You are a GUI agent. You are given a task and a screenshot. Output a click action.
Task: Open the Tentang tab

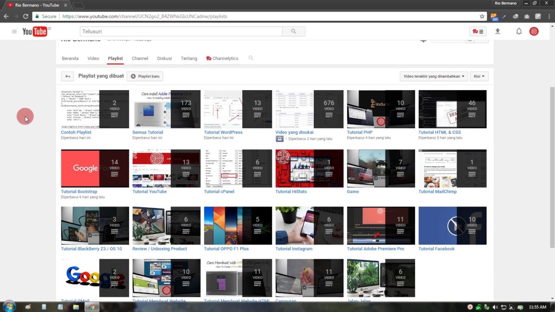pyautogui.click(x=189, y=58)
